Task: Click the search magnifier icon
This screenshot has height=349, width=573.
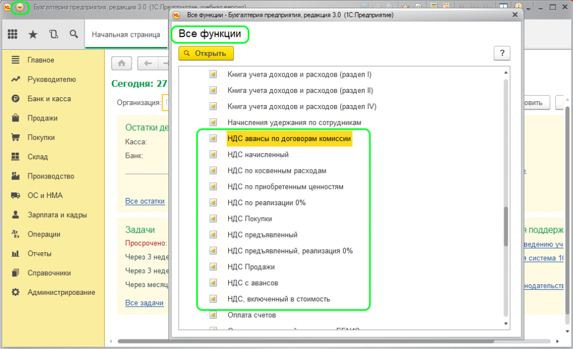Action: pos(73,34)
